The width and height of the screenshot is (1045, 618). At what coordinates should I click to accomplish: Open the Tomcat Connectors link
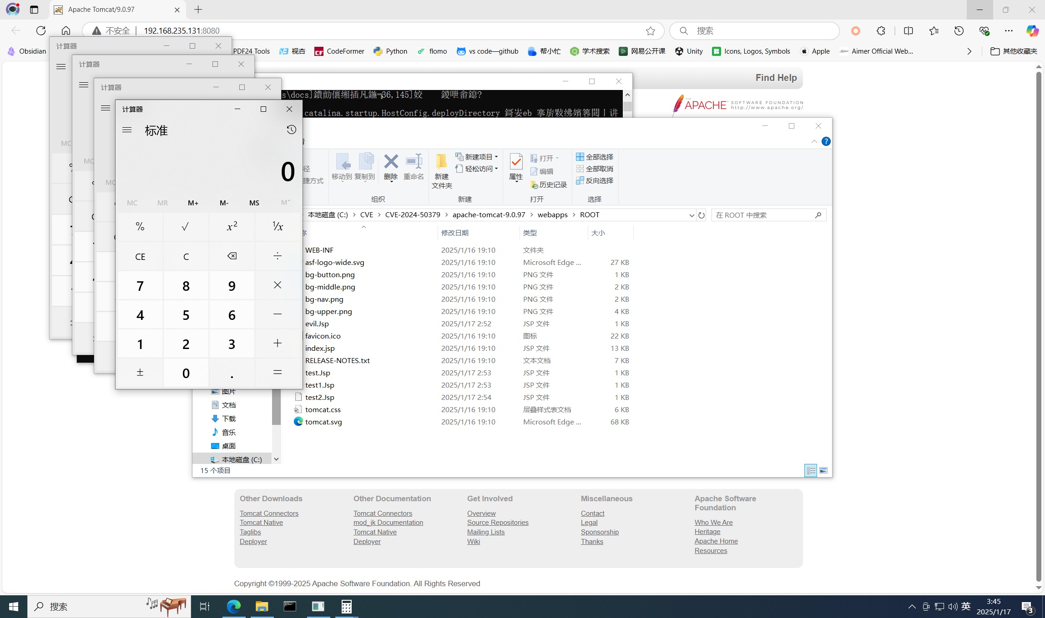[269, 513]
